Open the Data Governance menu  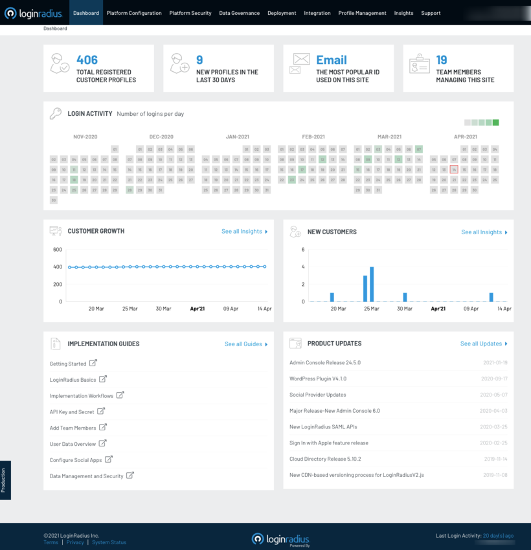pos(239,13)
